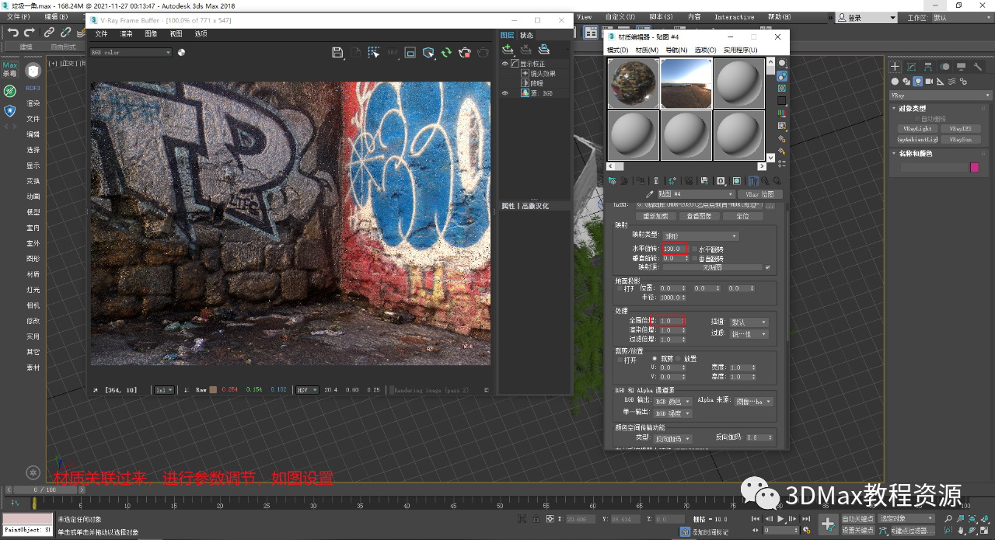The height and width of the screenshot is (540, 995).
Task: Open the RGB color channel dropdown
Action: [131, 53]
